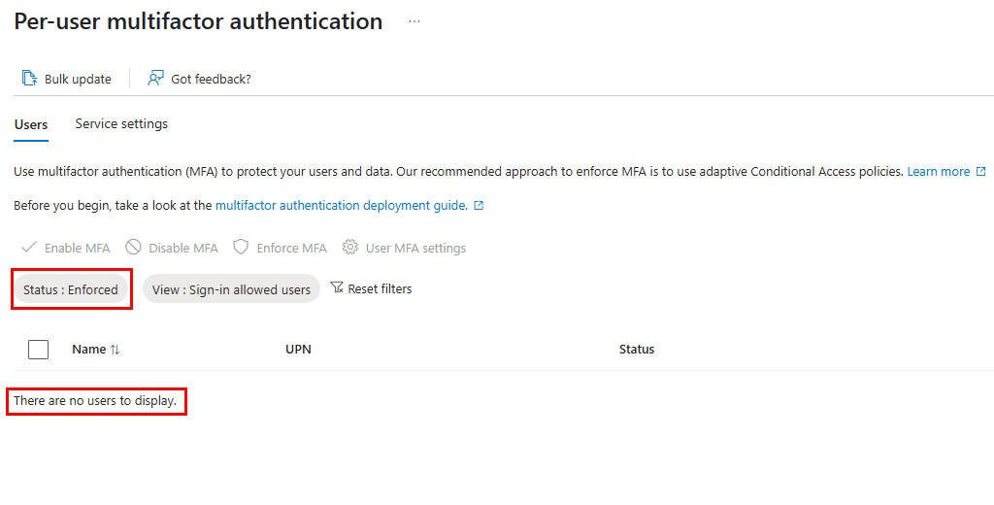The image size is (994, 505).
Task: Open the more options ellipsis beside the title
Action: tap(414, 21)
